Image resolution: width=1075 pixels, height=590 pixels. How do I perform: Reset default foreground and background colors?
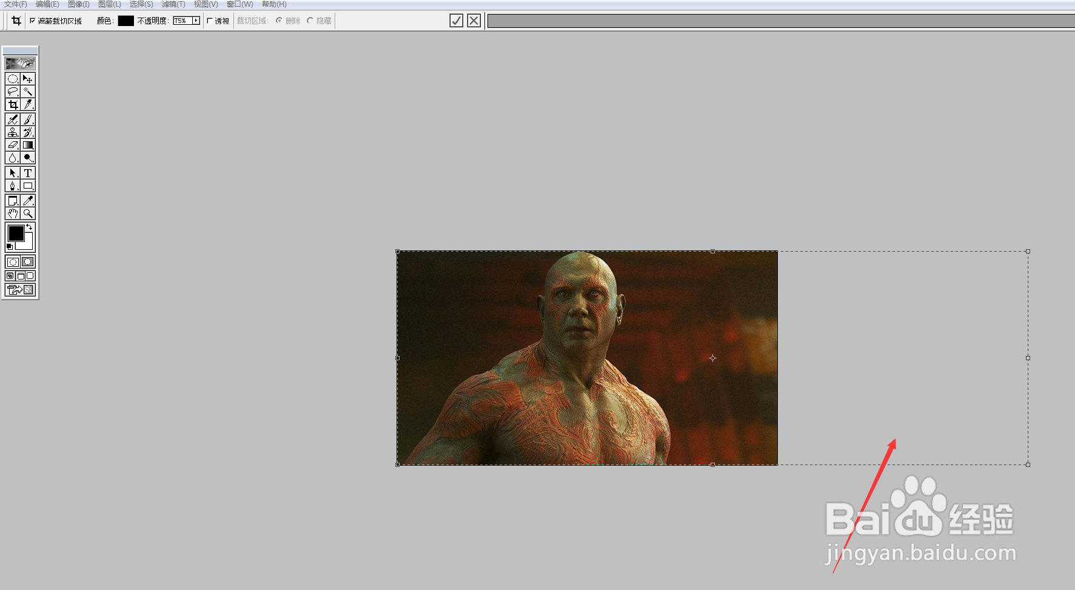click(x=10, y=247)
